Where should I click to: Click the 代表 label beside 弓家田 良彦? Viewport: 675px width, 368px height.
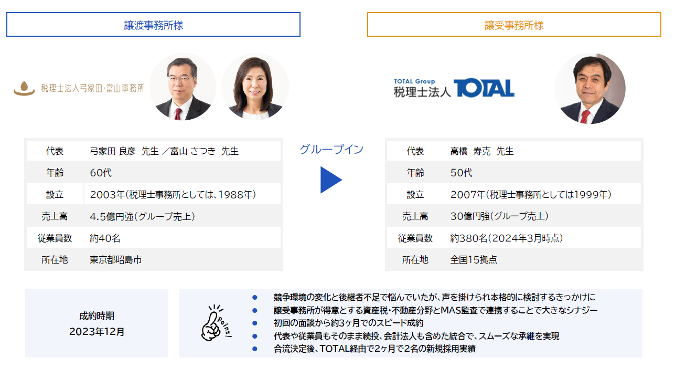click(55, 151)
